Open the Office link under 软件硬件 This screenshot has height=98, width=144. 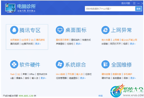[32, 74]
